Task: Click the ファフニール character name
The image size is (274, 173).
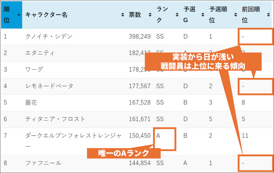Action: [43, 163]
